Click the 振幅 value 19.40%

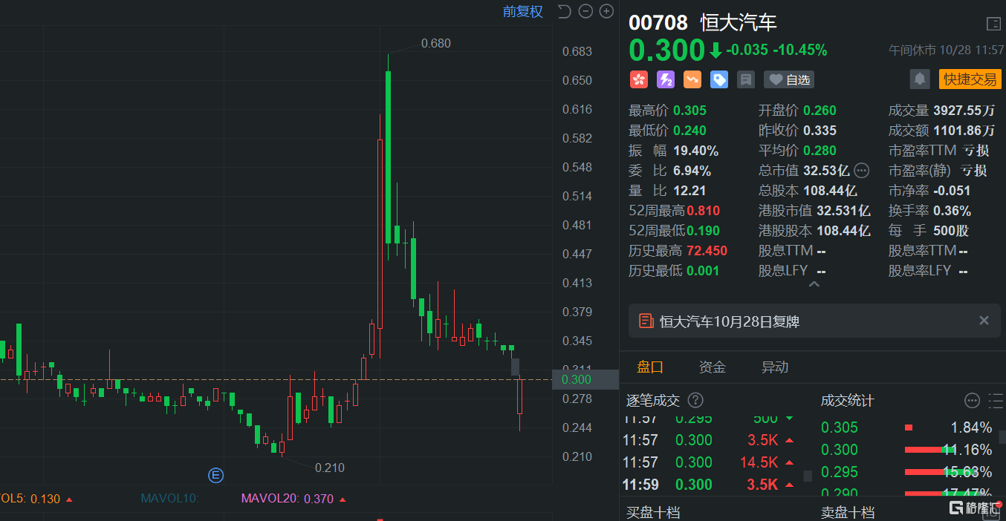(x=695, y=151)
